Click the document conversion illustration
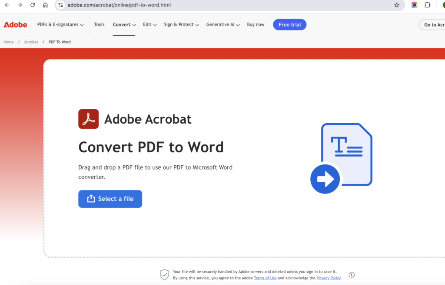The image size is (445, 285). pos(342,158)
